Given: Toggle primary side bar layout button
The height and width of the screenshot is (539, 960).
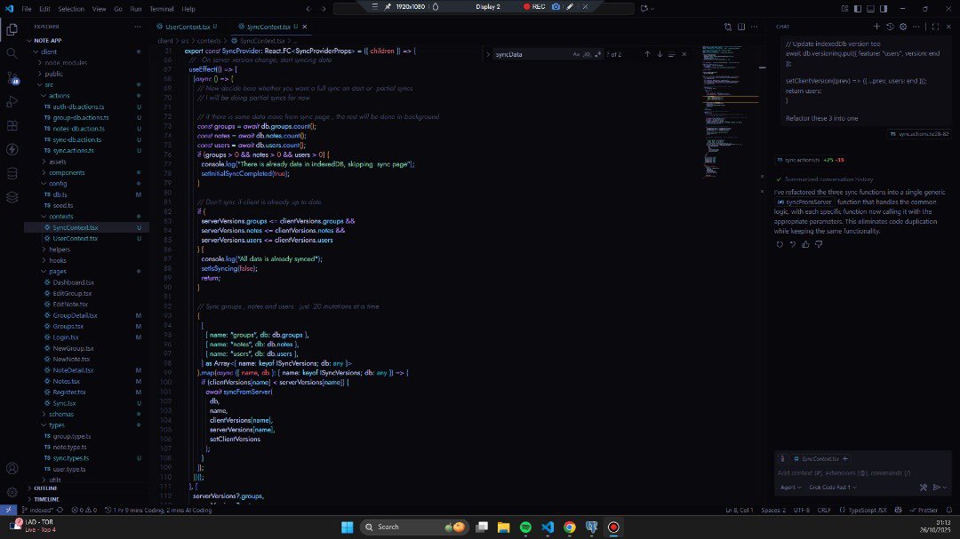Looking at the screenshot, I should pyautogui.click(x=858, y=9).
